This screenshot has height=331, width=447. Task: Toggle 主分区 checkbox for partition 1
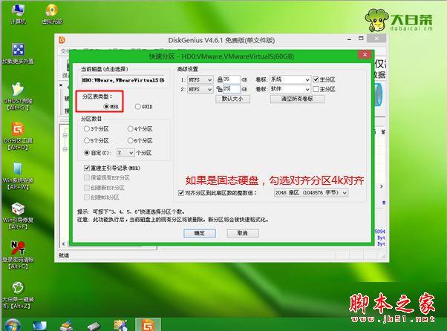click(x=316, y=79)
